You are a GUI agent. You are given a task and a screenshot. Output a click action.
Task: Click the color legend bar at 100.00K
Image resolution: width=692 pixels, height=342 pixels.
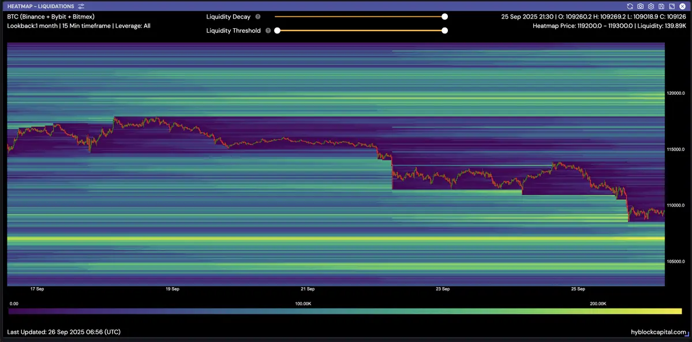coord(304,311)
